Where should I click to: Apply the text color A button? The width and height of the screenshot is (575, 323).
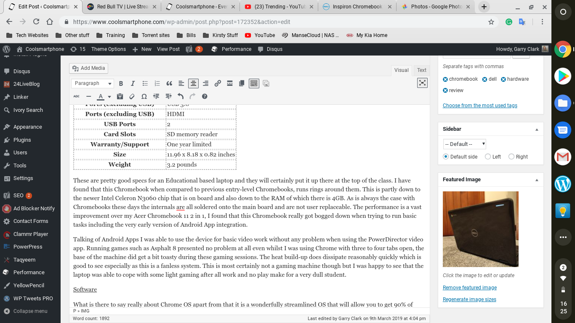tap(101, 96)
